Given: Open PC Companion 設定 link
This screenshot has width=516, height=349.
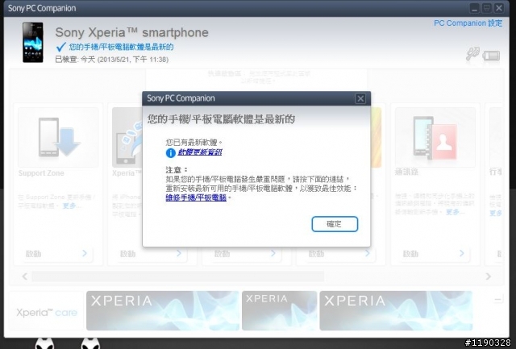Looking at the screenshot, I should coord(468,23).
